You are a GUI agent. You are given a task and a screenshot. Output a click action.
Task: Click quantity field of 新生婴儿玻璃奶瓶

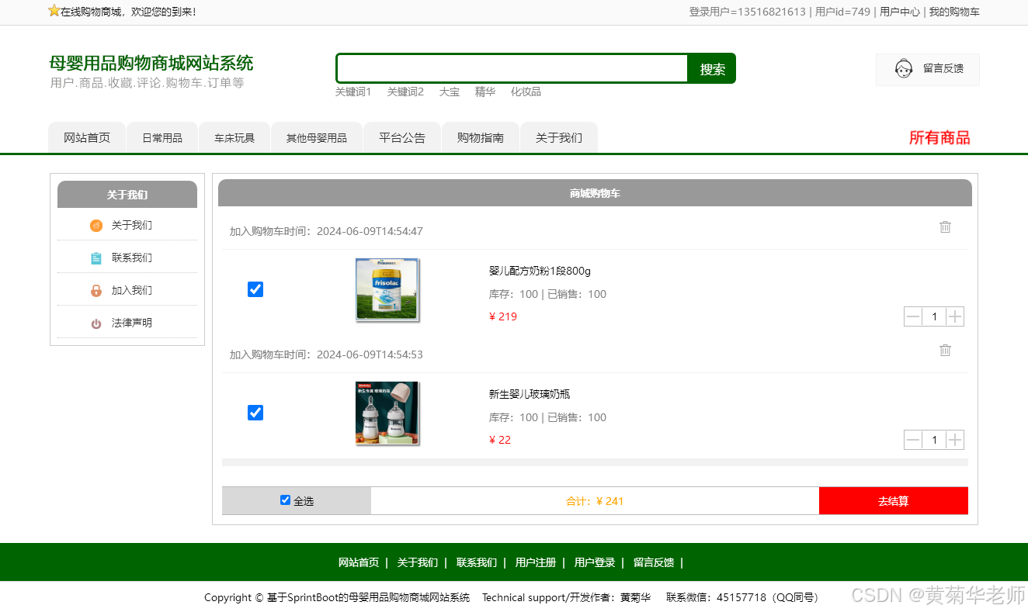934,440
